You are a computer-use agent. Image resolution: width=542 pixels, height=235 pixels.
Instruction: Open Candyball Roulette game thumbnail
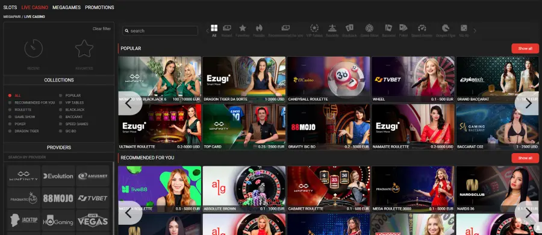pyautogui.click(x=328, y=80)
